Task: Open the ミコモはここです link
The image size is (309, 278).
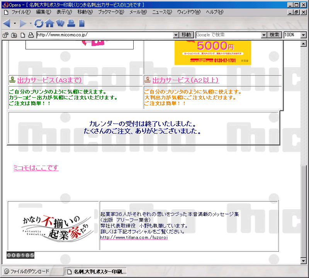Action: tap(36, 168)
